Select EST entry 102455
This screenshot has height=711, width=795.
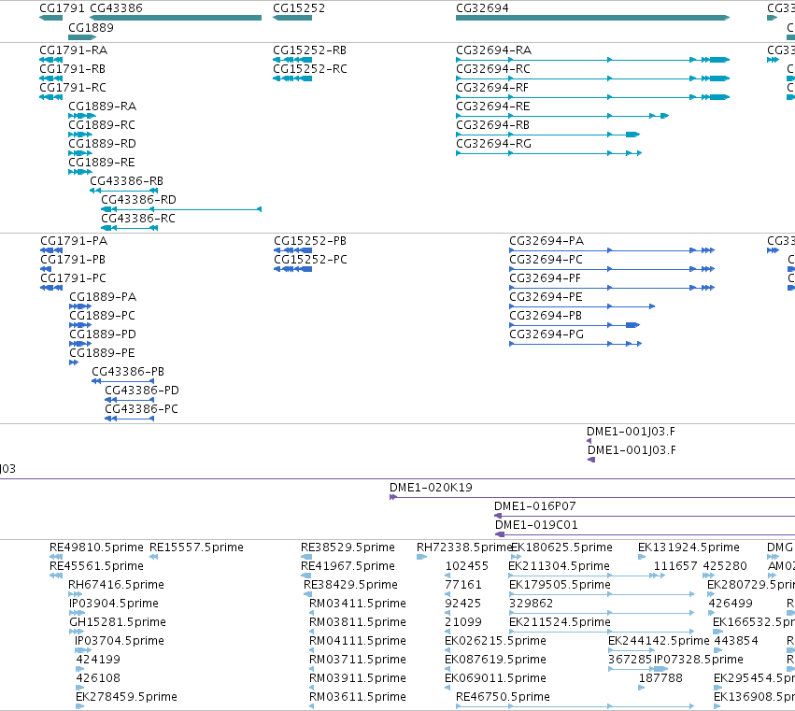click(466, 566)
